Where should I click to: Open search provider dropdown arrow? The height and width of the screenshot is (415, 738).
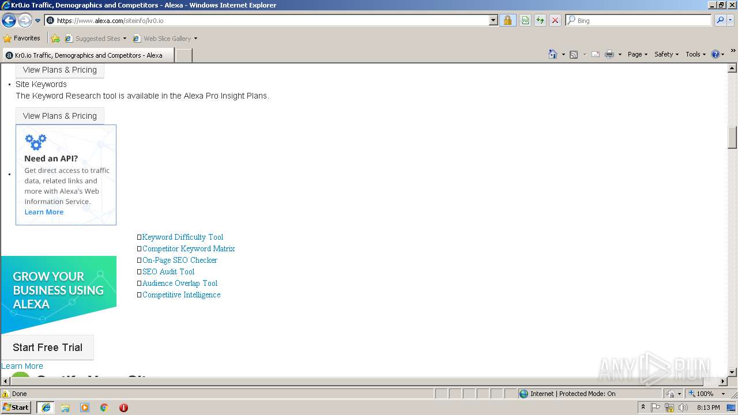pos(731,20)
